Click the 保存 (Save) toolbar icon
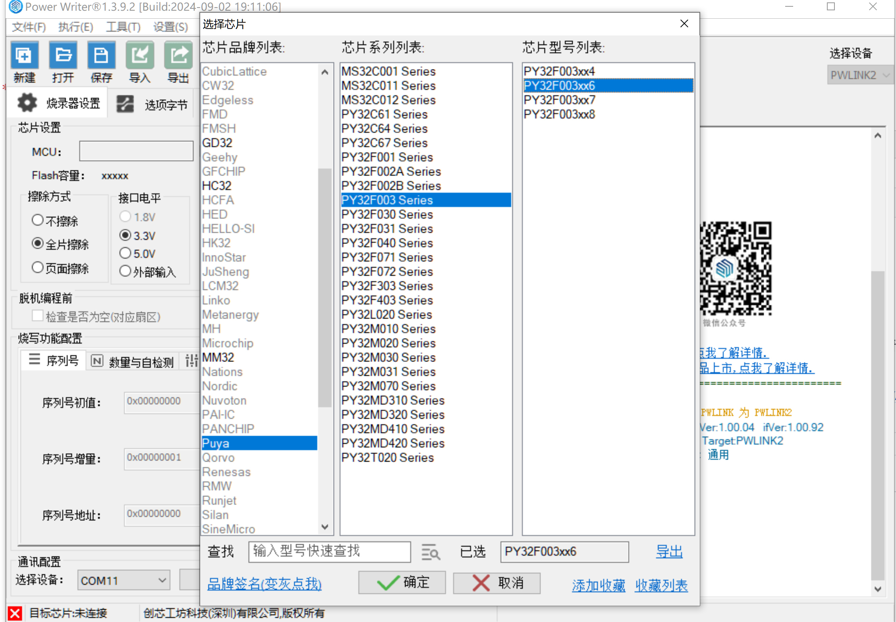Image resolution: width=896 pixels, height=622 pixels. pyautogui.click(x=101, y=55)
